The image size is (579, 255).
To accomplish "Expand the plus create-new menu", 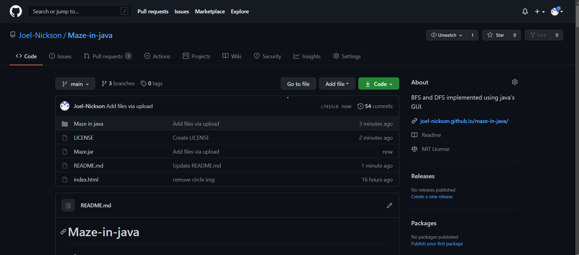I will coord(540,12).
